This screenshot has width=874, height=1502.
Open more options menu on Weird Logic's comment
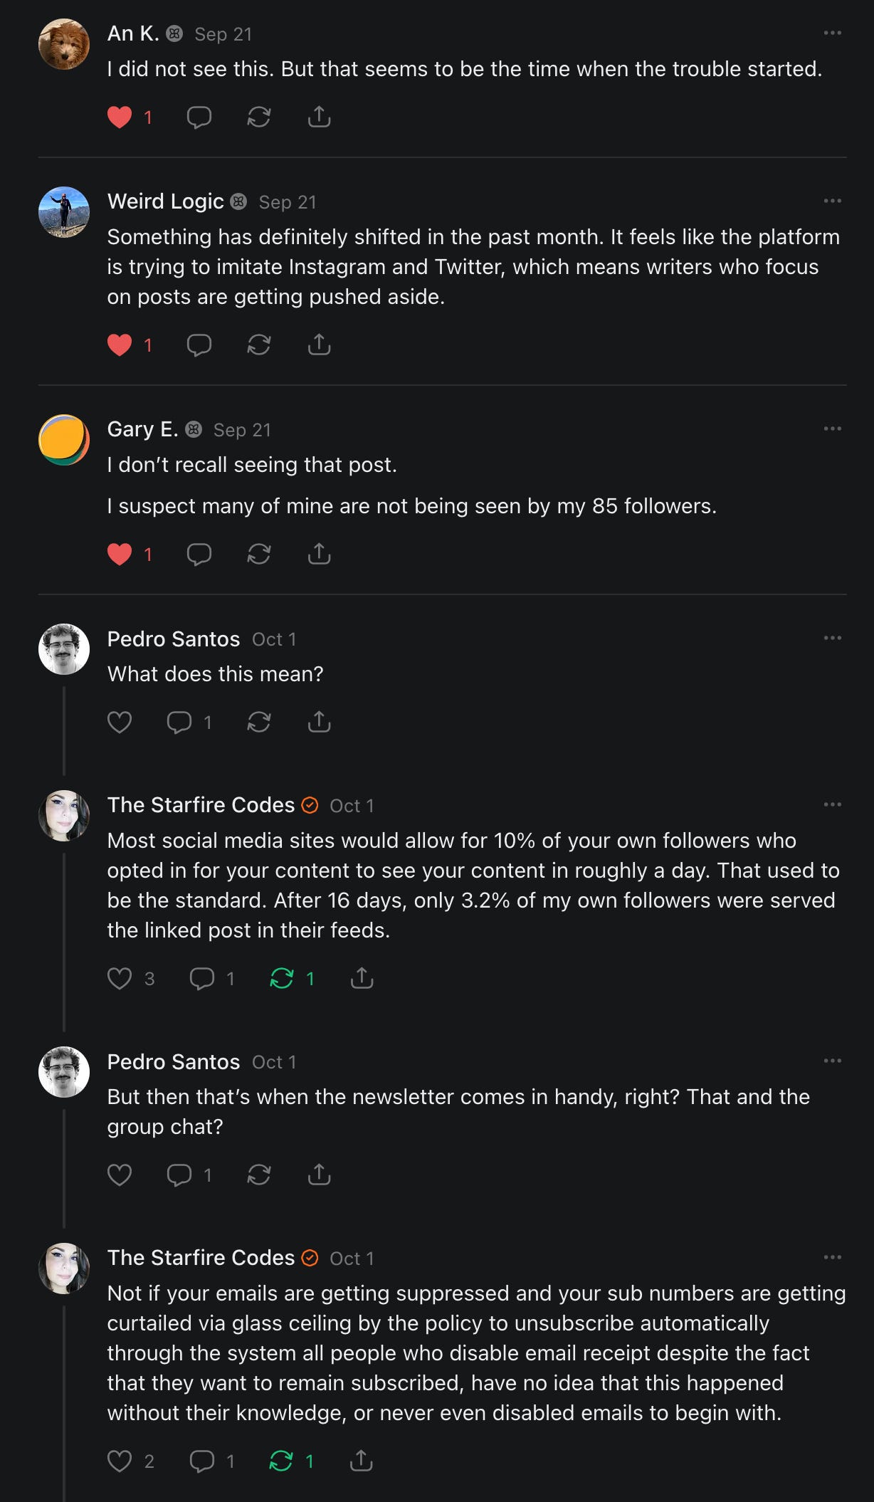[x=832, y=201]
